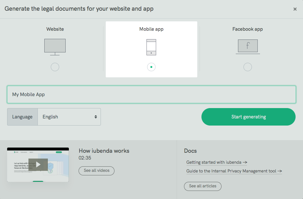Click the Start generating button
Image resolution: width=303 pixels, height=199 pixels.
coord(248,117)
